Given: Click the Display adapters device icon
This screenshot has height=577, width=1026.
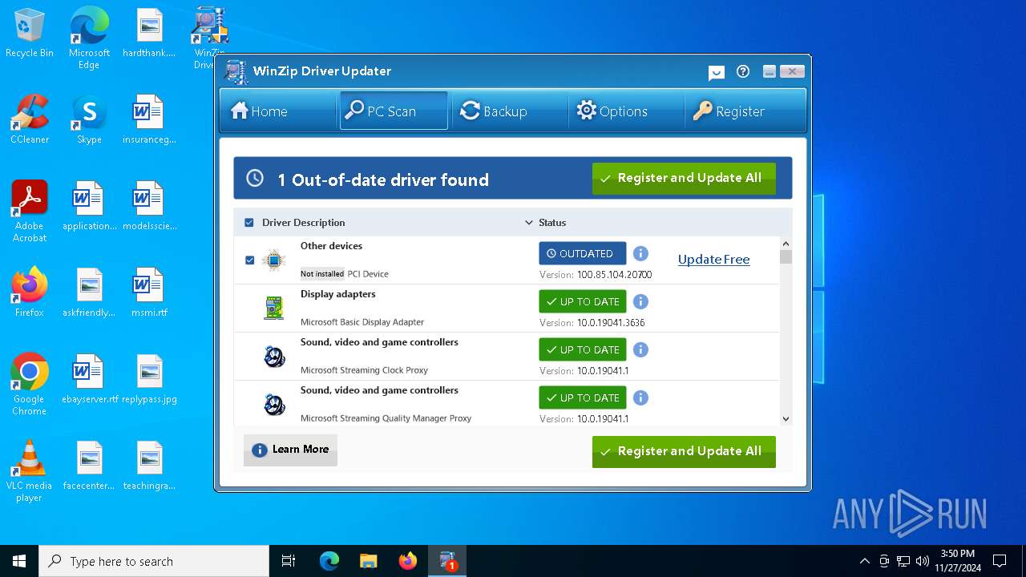Looking at the screenshot, I should tap(274, 308).
